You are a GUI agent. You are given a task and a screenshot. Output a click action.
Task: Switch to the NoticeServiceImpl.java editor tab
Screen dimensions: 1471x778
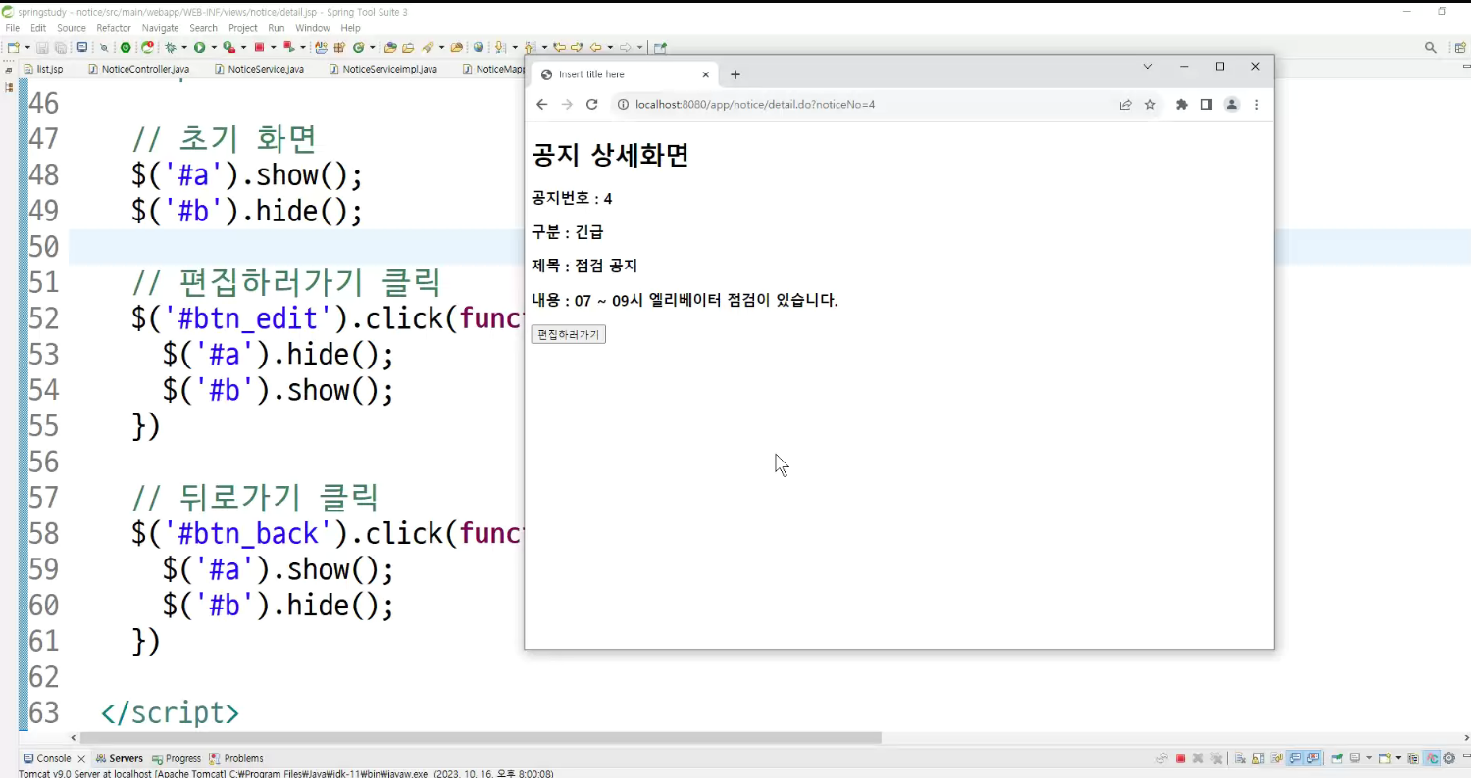382,70
